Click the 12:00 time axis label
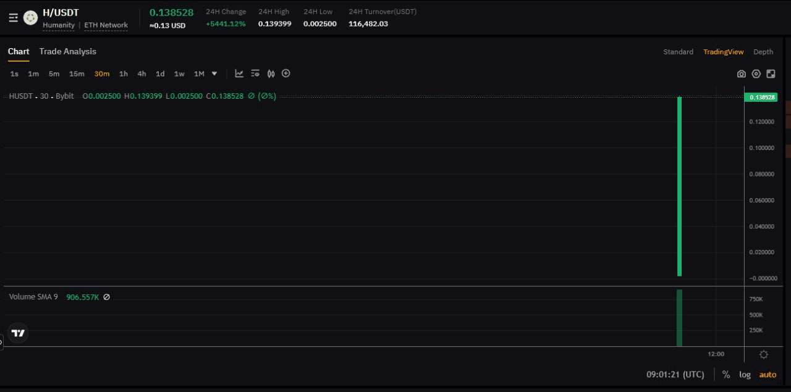791x392 pixels. (716, 354)
